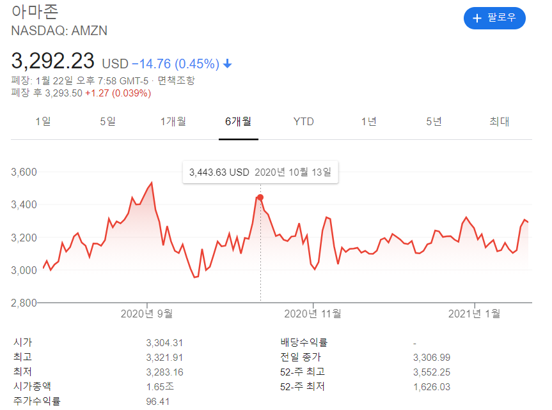Click the P/E value 96.41
This screenshot has width=552, height=410.
(x=158, y=402)
